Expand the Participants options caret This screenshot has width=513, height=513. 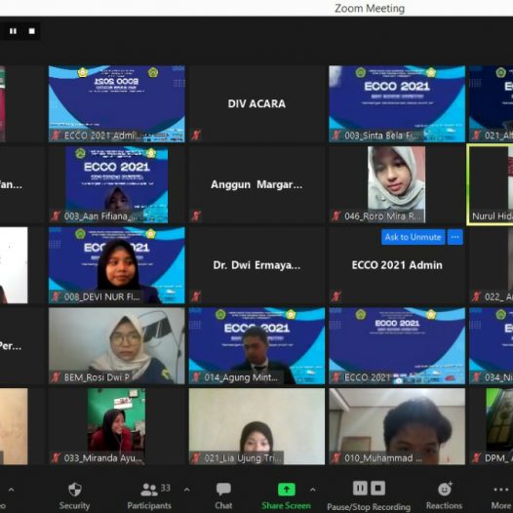pyautogui.click(x=187, y=490)
